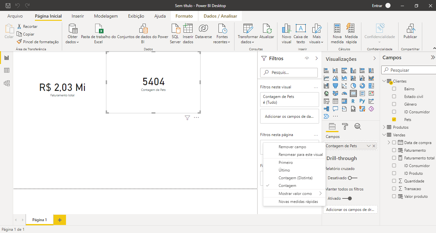Screen dimensions: 436x233
Task: Select the scatter chart visualization
Action: [344, 86]
